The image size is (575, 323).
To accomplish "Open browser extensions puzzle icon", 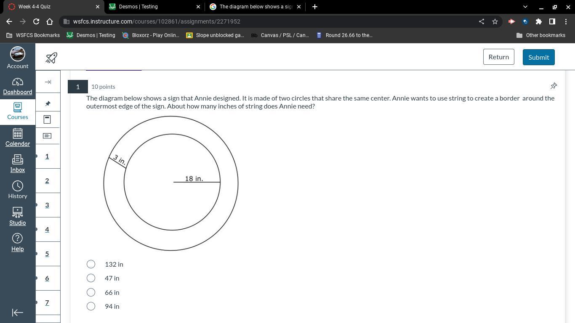I will coord(539,21).
